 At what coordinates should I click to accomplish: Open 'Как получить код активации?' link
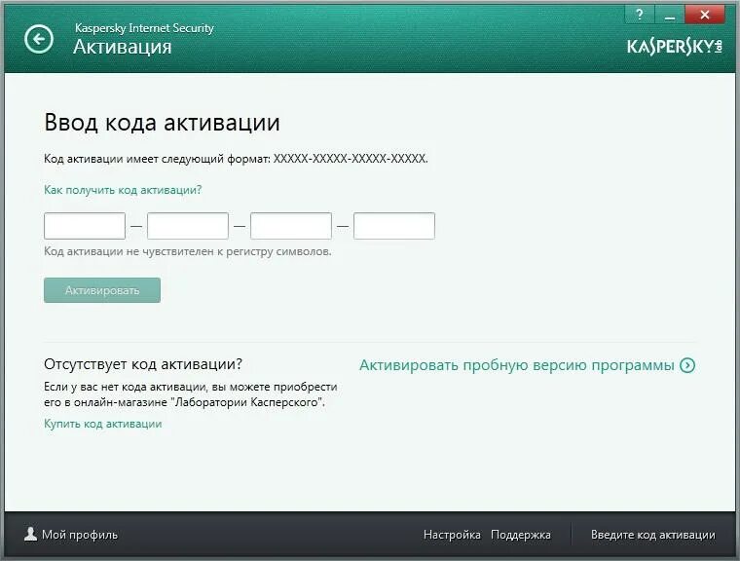coord(123,190)
